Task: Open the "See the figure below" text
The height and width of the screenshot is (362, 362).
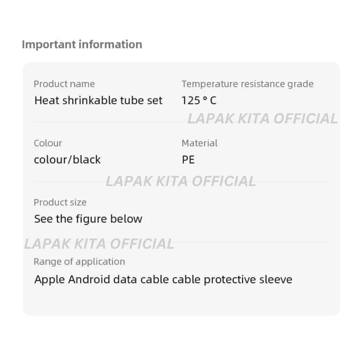Action: pos(88,219)
